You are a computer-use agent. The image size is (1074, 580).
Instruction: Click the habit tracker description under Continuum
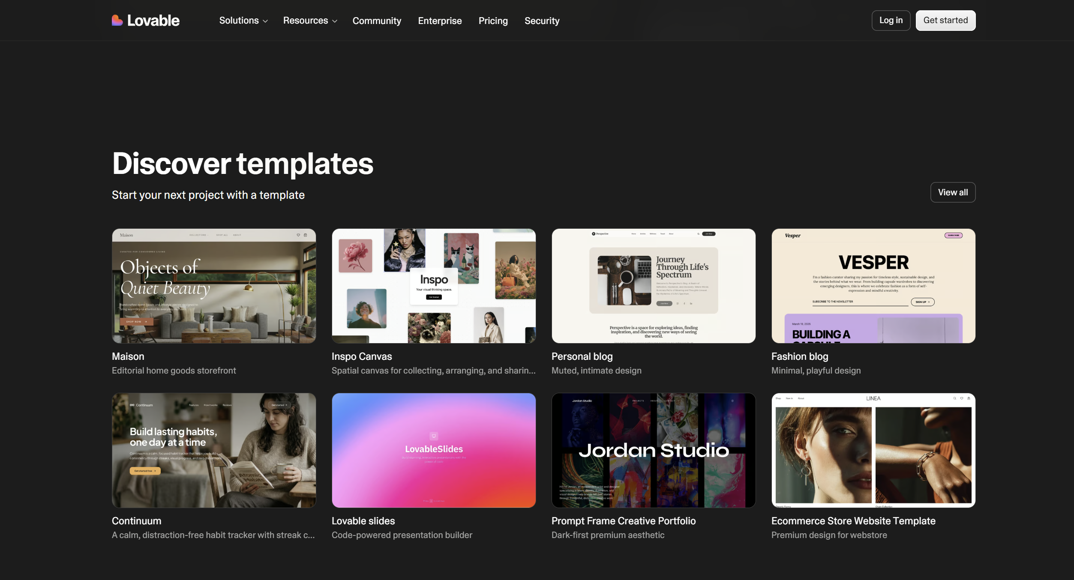(x=213, y=535)
